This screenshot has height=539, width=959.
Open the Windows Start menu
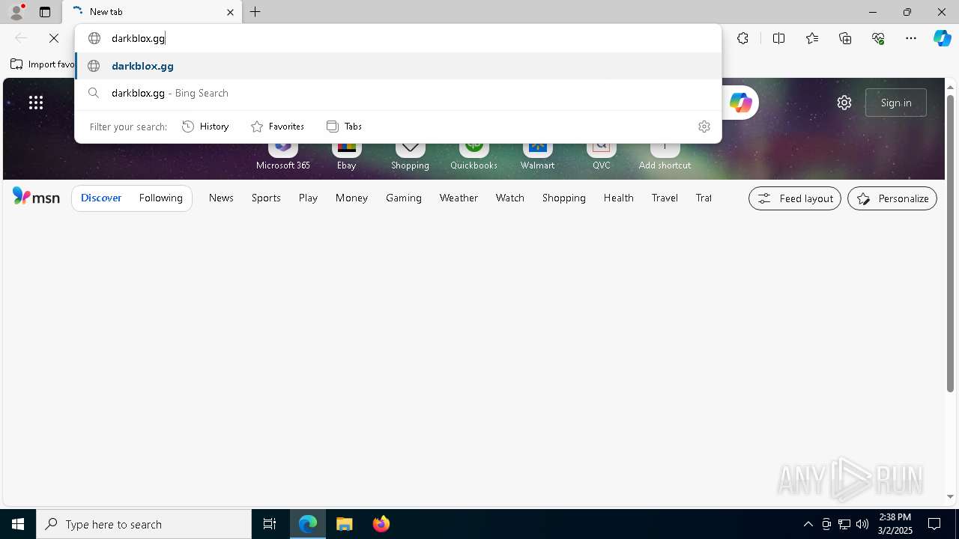click(x=18, y=524)
